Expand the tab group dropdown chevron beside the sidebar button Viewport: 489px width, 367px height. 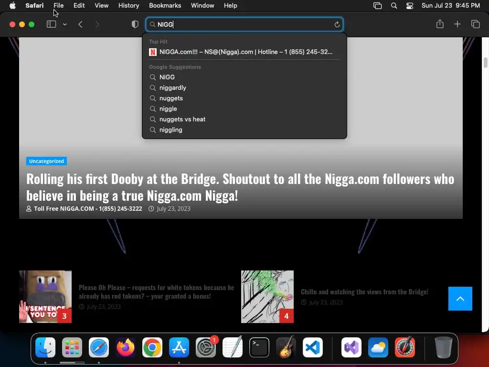(x=64, y=24)
